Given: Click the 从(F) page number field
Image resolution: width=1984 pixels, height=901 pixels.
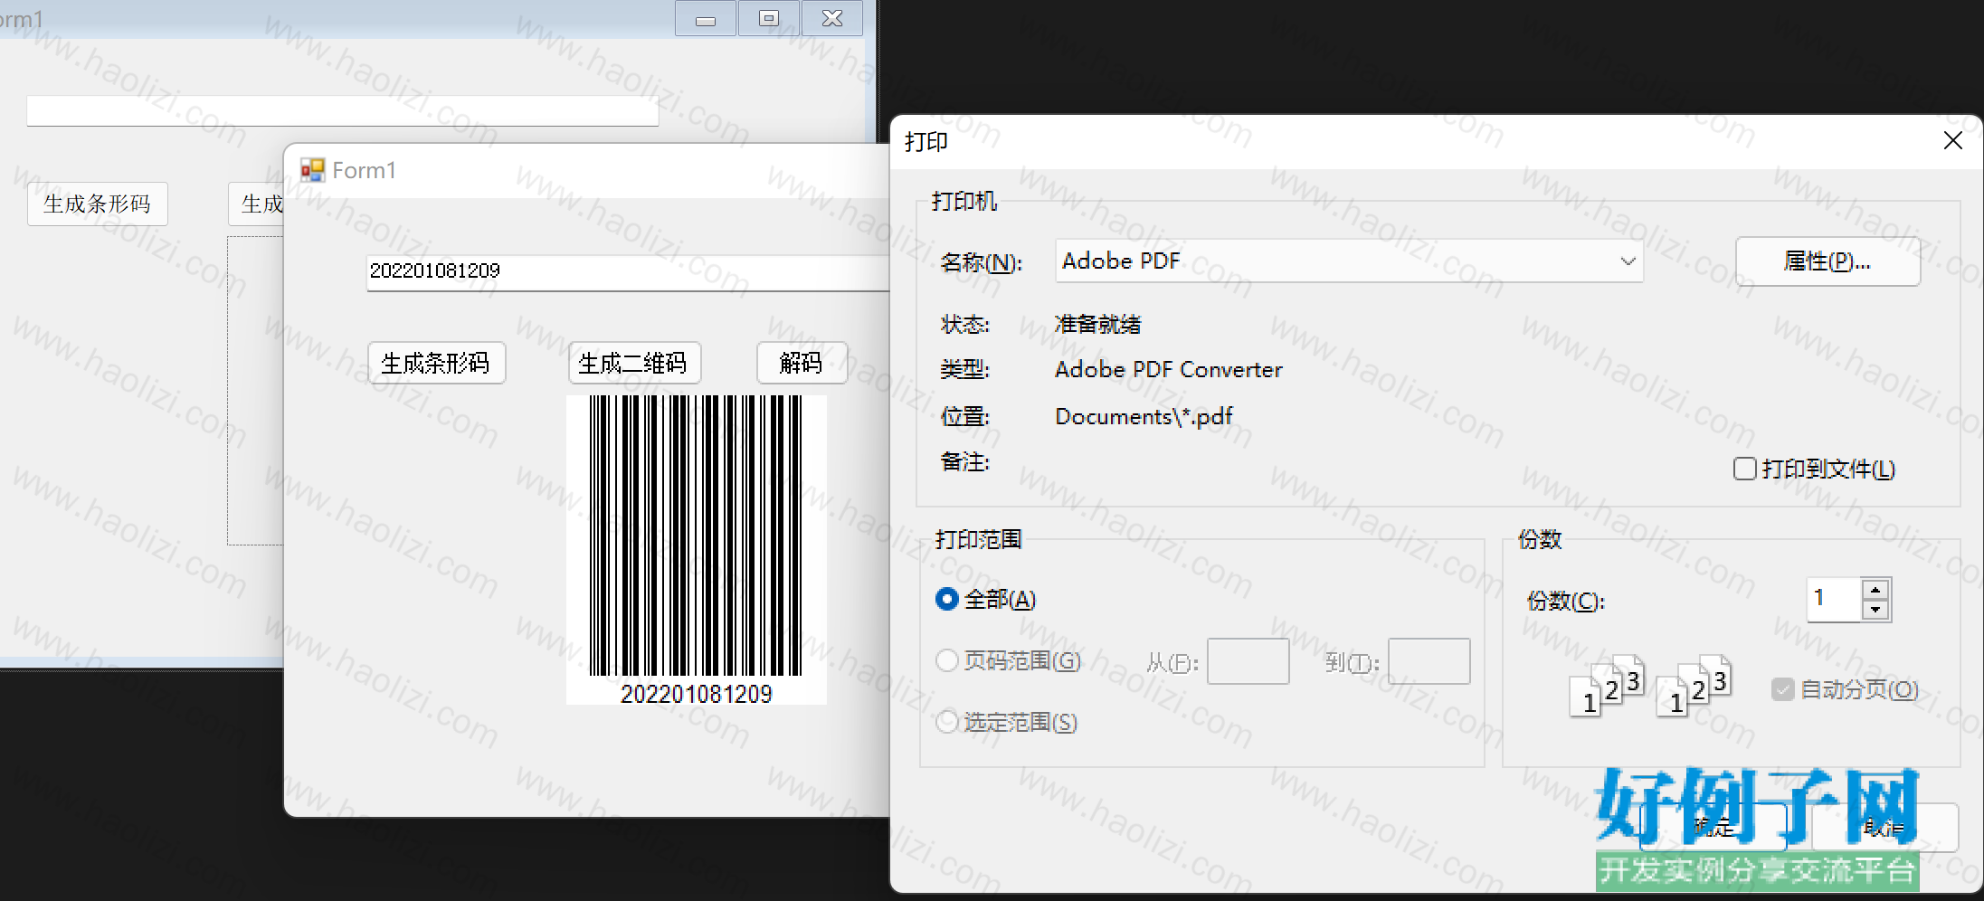Looking at the screenshot, I should 1248,661.
